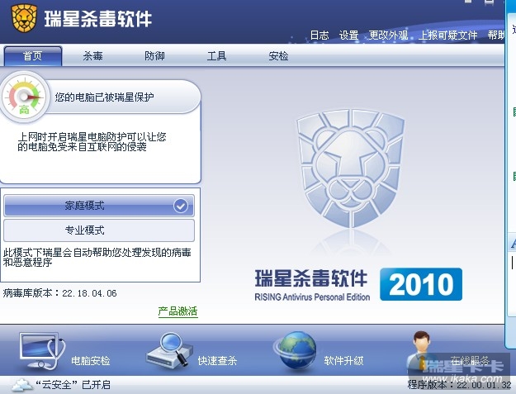Open the 帮助 menu
The width and height of the screenshot is (516, 394).
click(x=496, y=35)
